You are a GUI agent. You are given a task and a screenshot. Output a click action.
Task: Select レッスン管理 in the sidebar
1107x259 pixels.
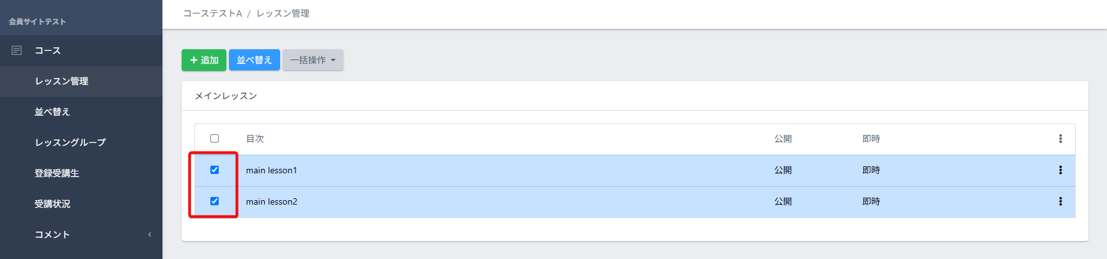[61, 81]
